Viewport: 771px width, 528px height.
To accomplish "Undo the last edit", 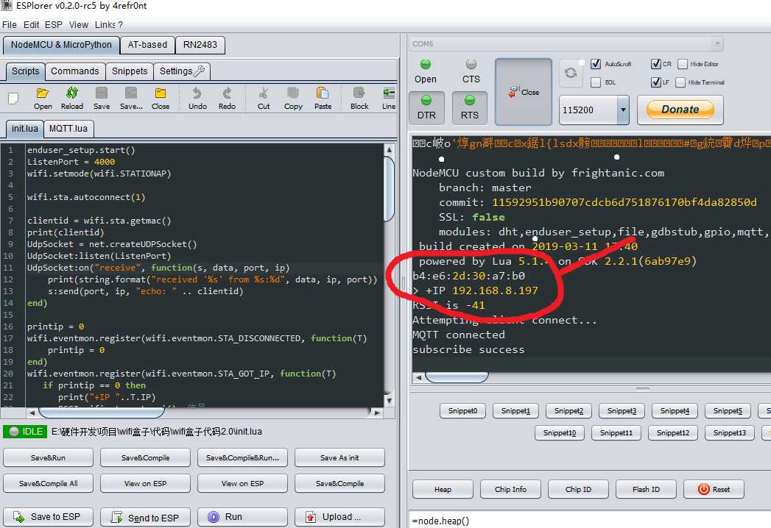I will (197, 99).
